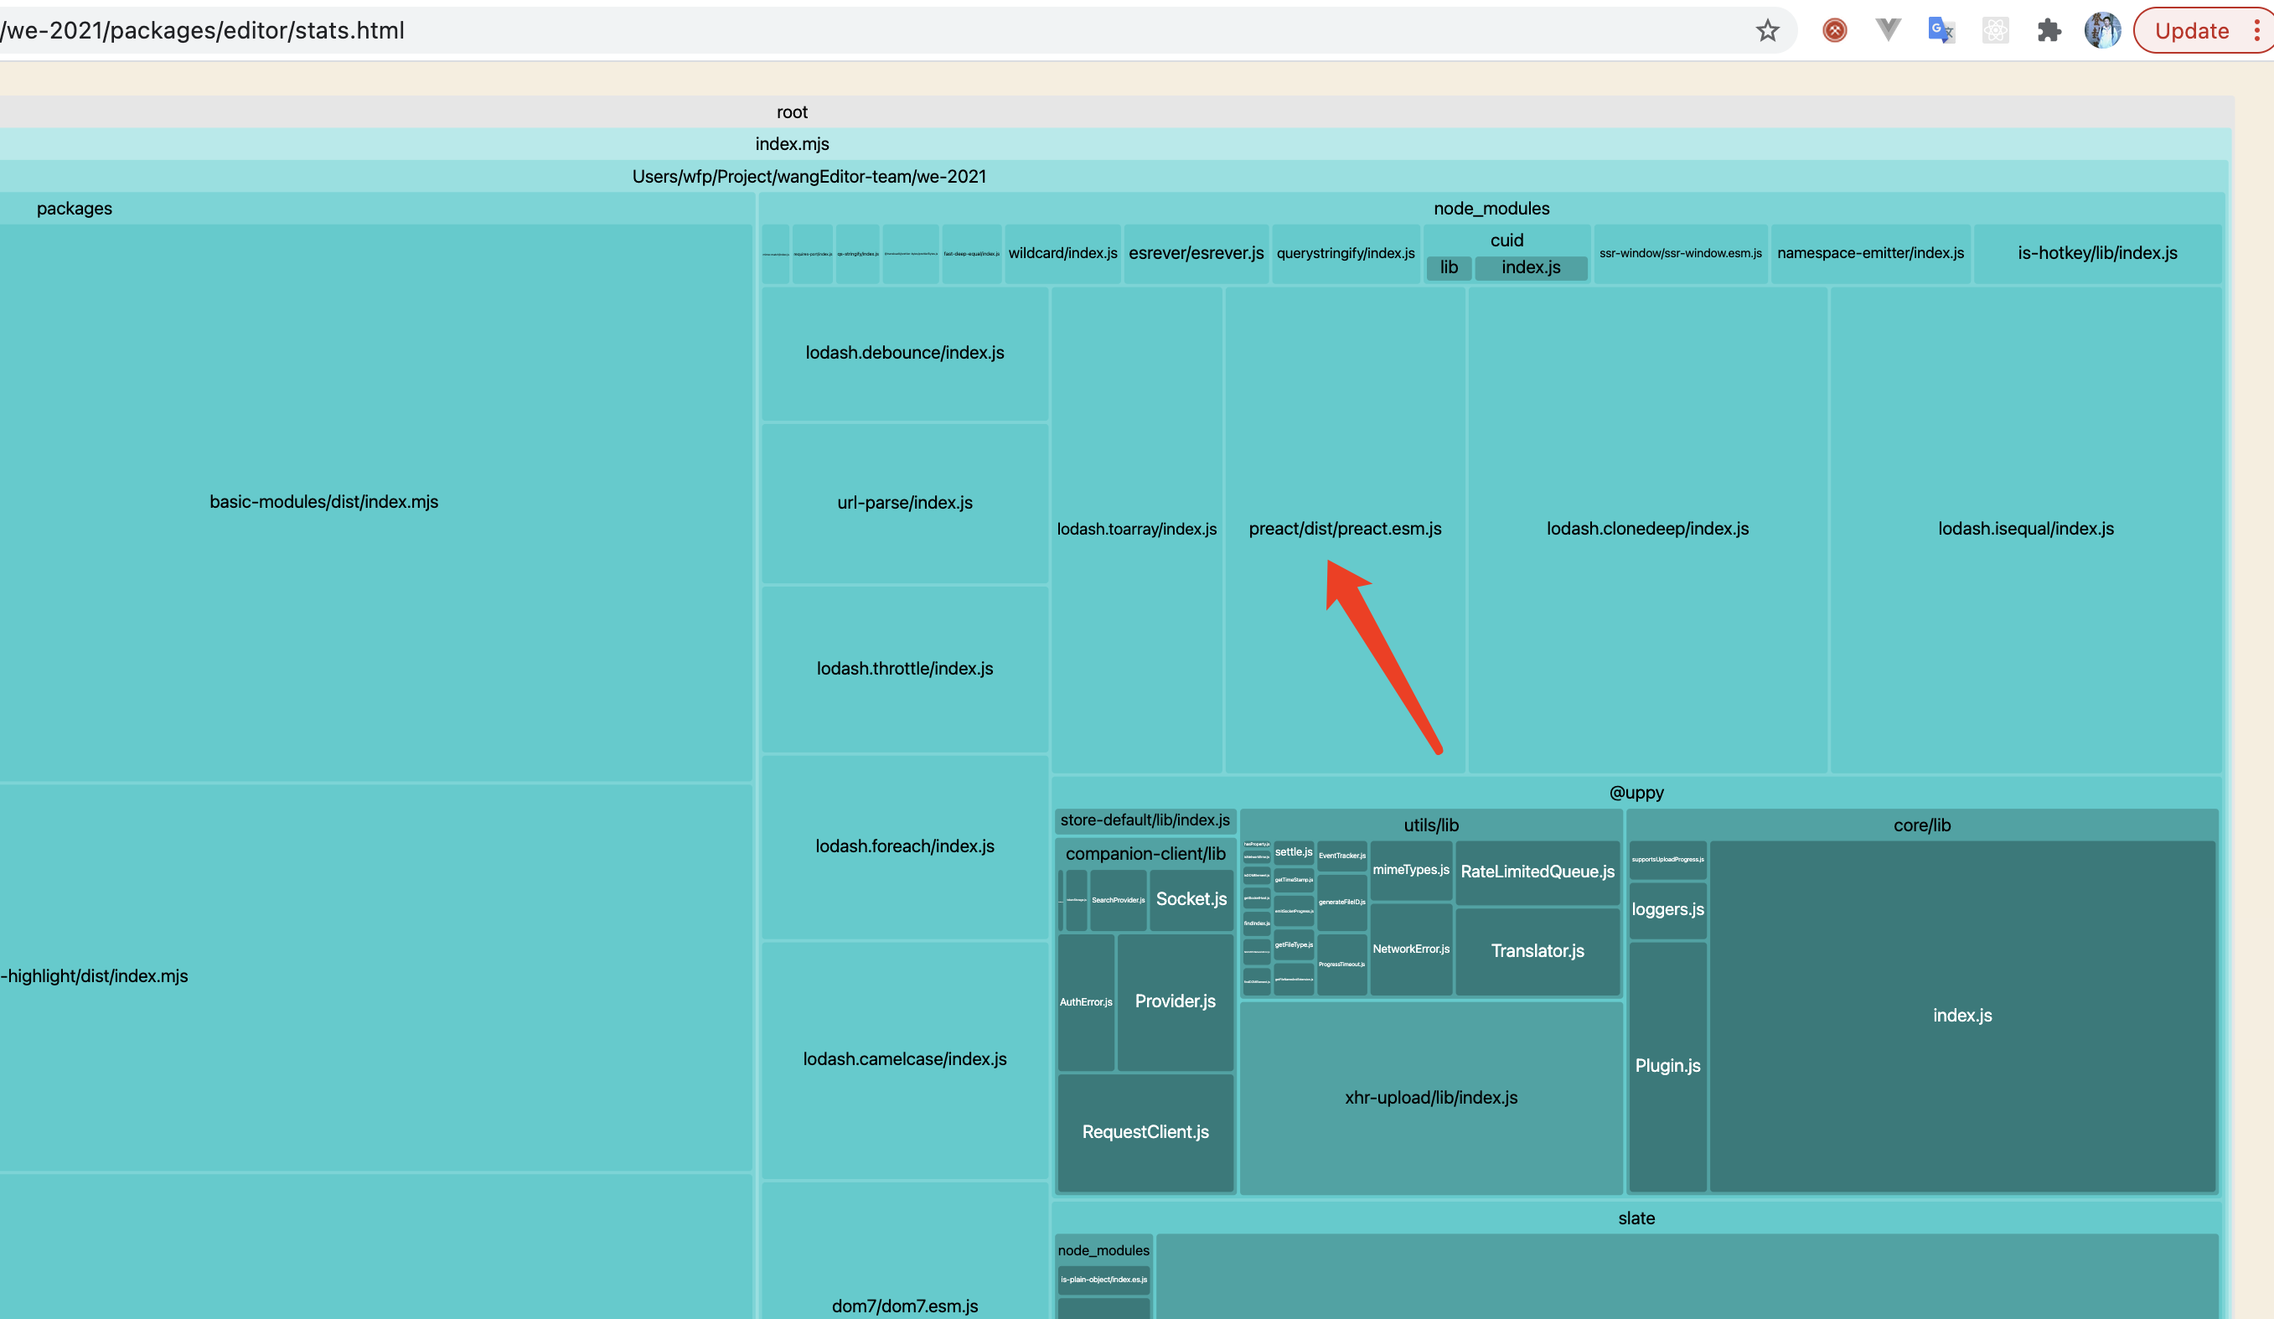Open the Extensions puzzle menu

(x=2049, y=31)
